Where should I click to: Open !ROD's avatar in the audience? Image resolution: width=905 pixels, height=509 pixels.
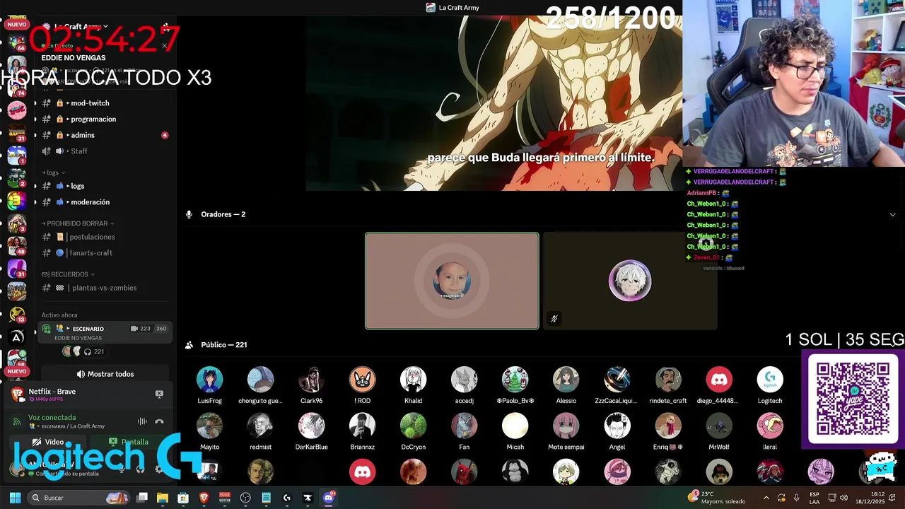tap(362, 380)
